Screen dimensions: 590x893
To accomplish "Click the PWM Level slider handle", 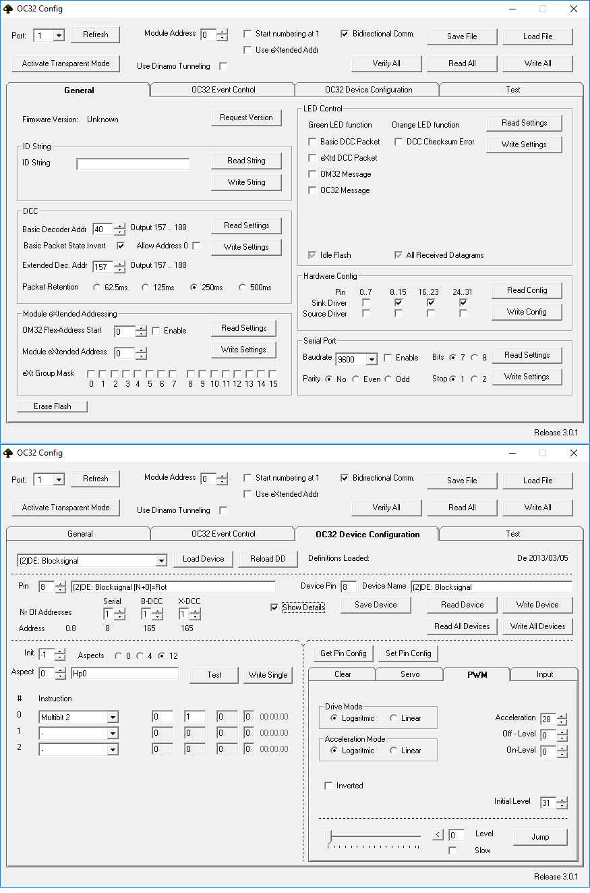I will point(328,837).
